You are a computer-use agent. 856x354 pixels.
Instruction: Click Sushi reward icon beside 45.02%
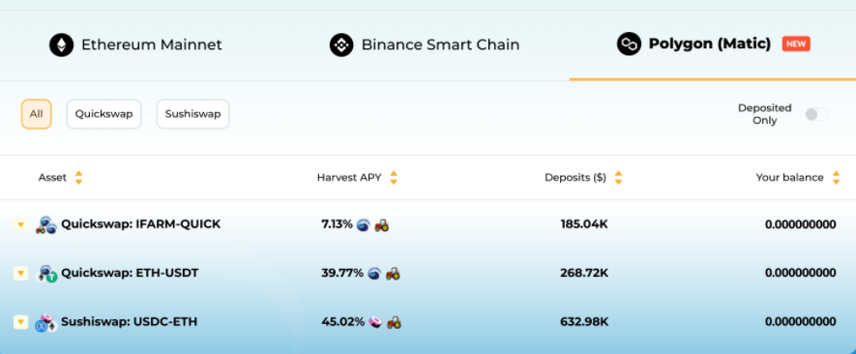click(375, 322)
